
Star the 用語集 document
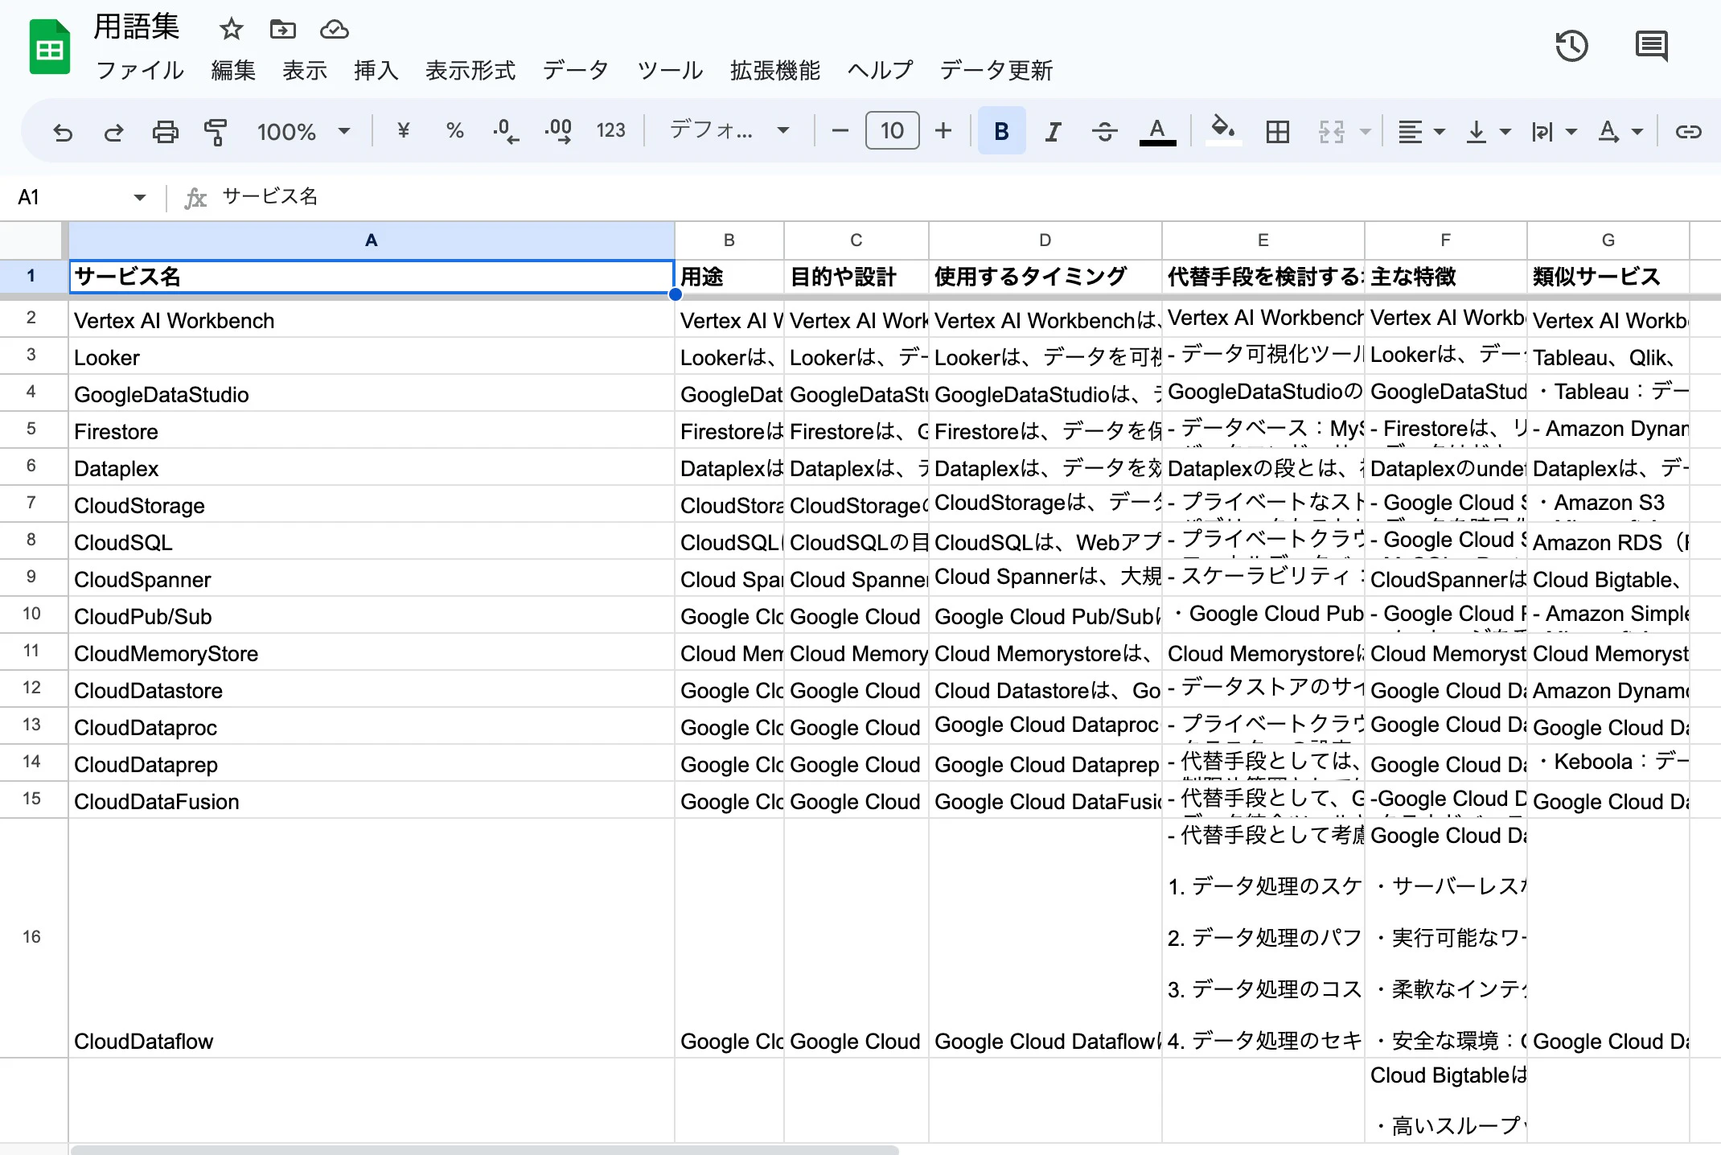pyautogui.click(x=231, y=30)
